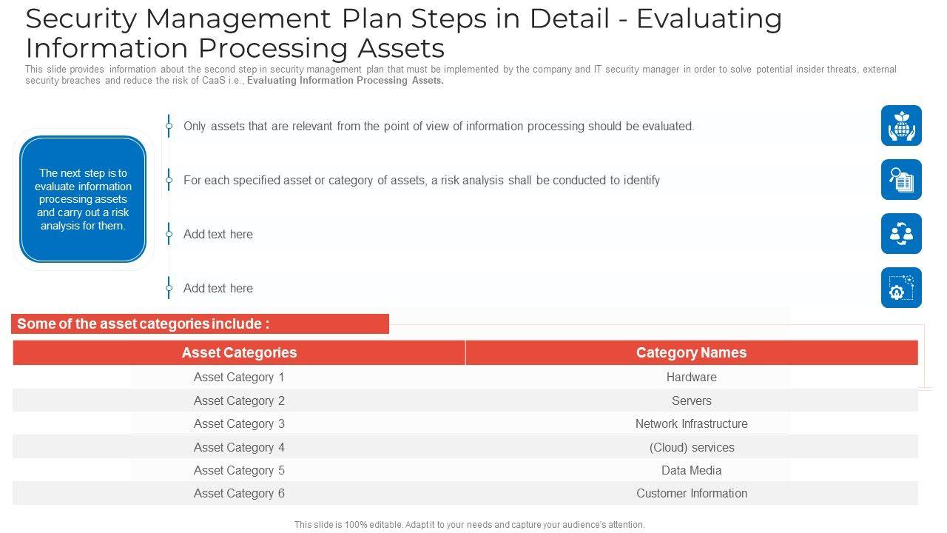Click the gear with dotted path icon

click(901, 287)
